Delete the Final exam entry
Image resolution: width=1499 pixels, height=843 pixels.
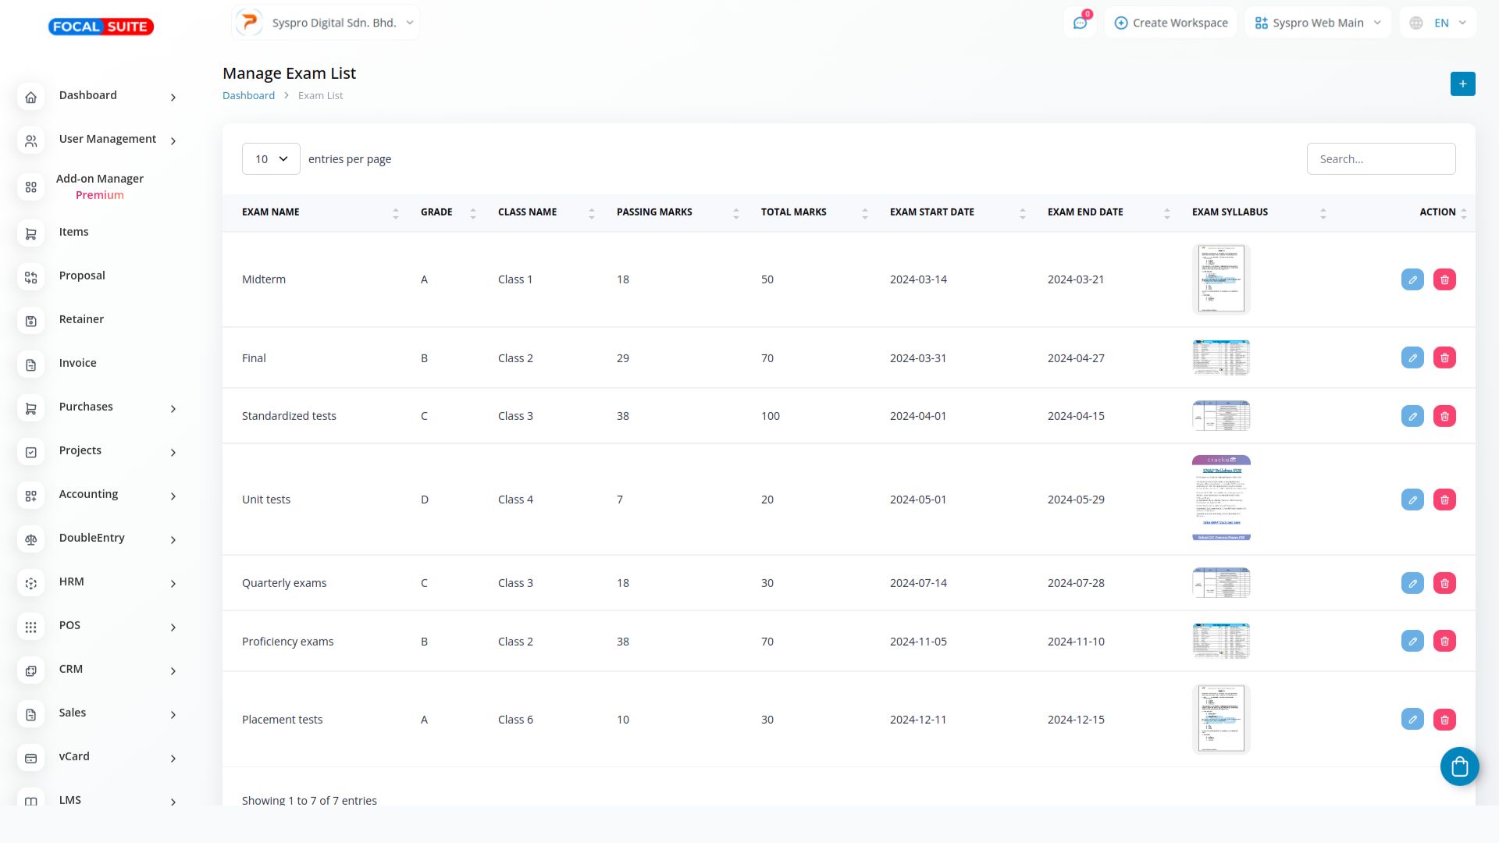(x=1444, y=357)
